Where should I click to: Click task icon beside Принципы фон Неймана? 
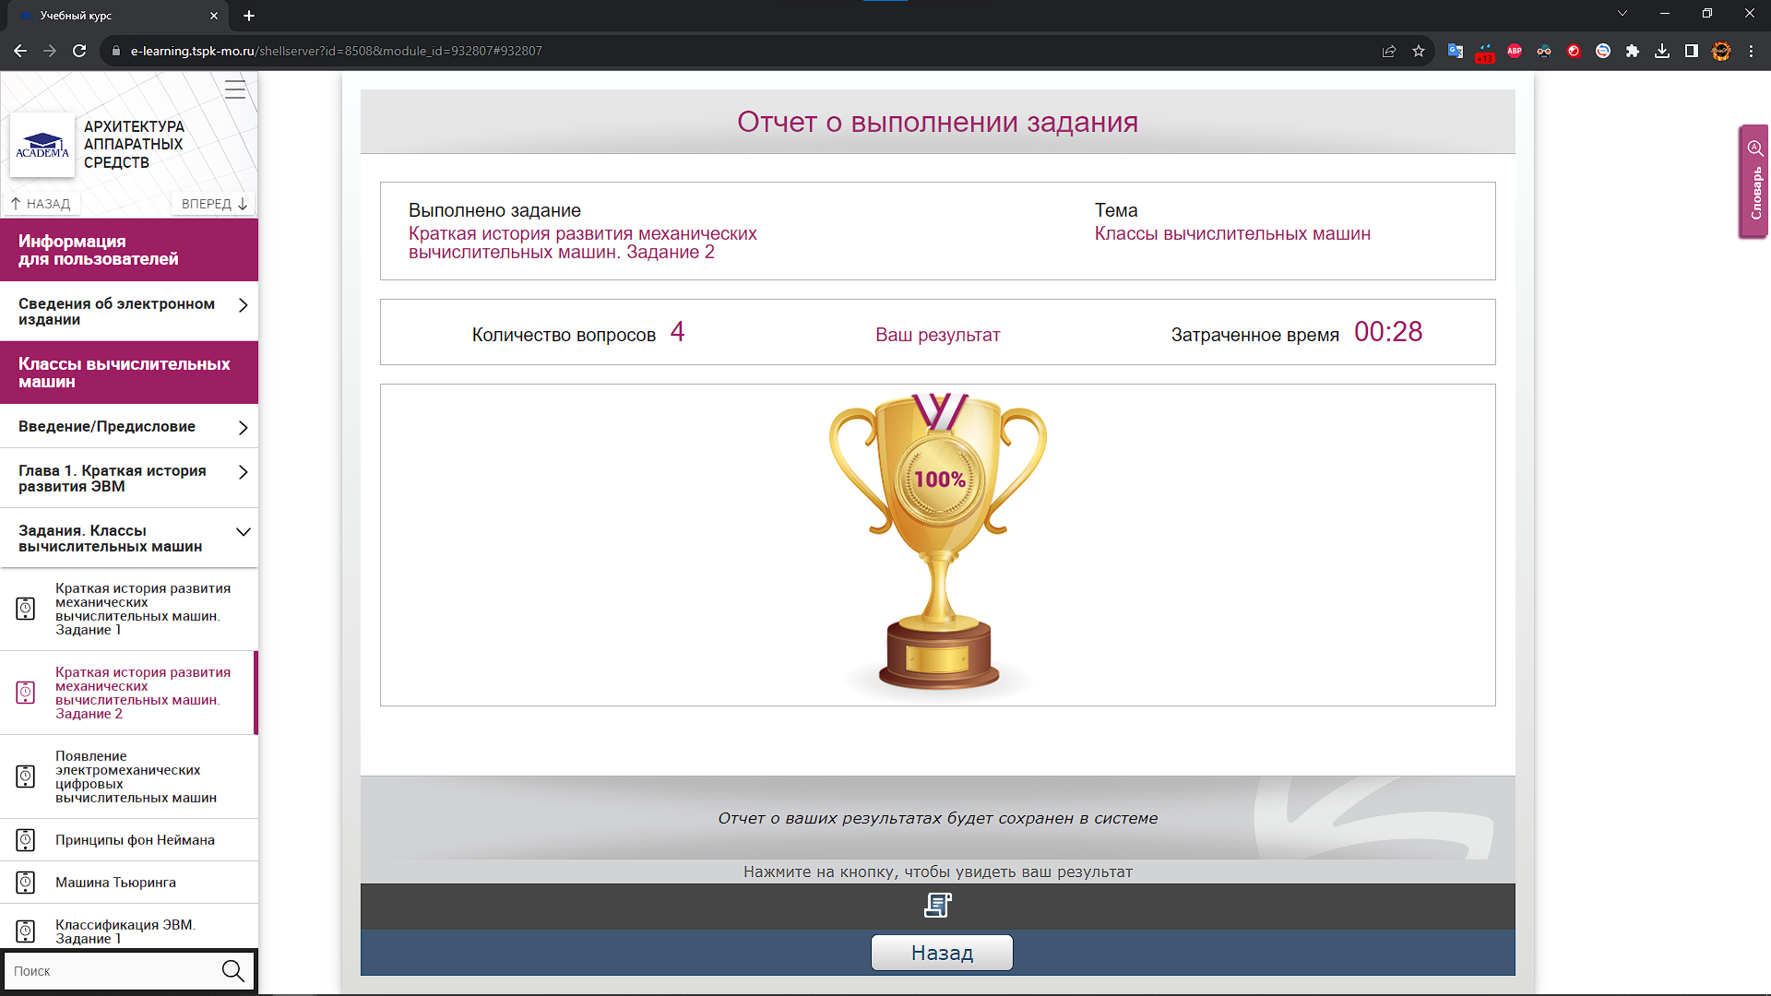click(26, 840)
